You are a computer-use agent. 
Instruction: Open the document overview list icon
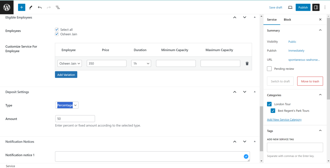click(58, 7)
